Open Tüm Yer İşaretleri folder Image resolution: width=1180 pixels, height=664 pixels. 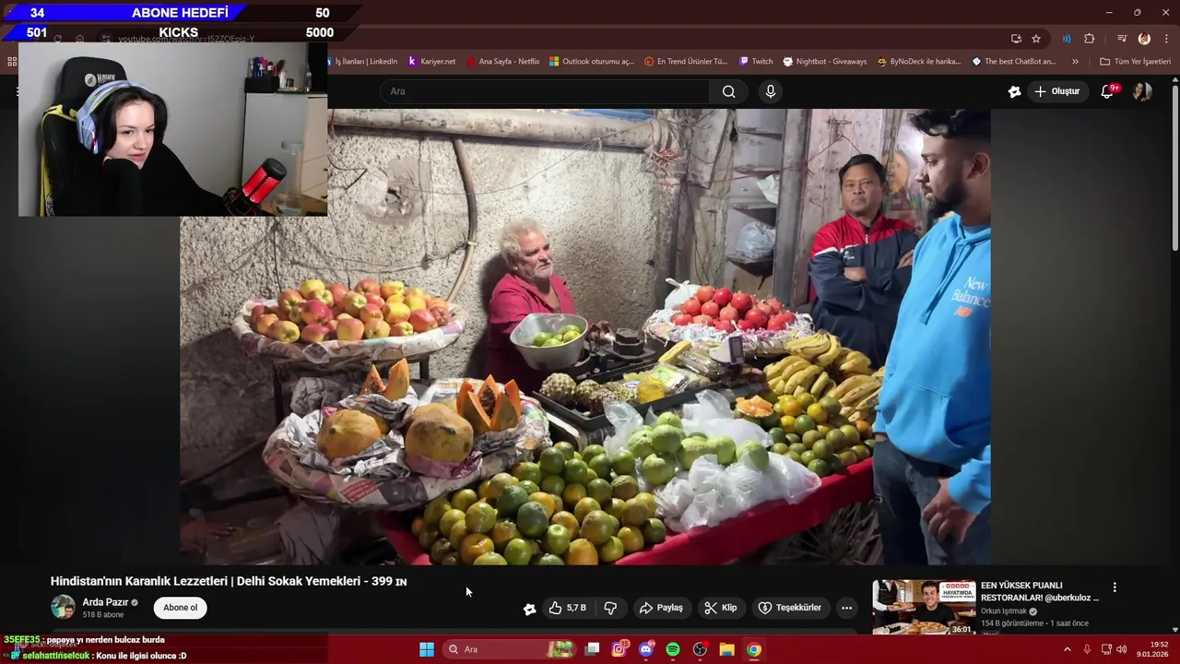click(x=1135, y=62)
